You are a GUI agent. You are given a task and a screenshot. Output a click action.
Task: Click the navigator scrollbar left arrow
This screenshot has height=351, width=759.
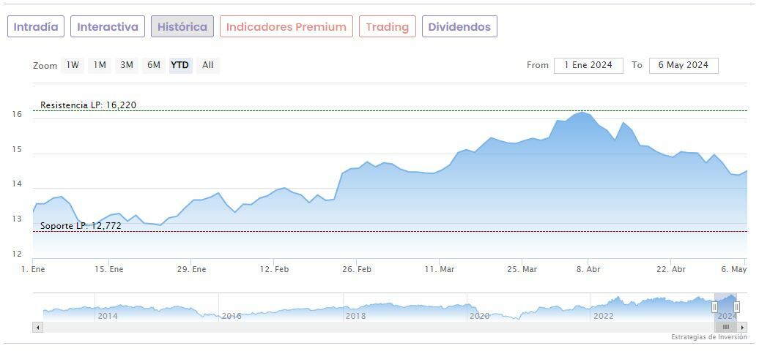(37, 327)
